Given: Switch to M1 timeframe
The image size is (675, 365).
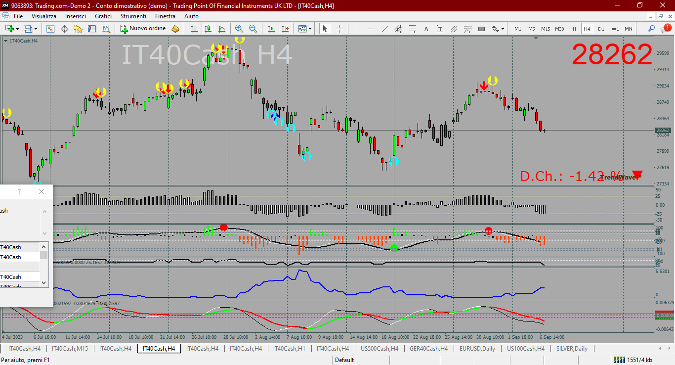Looking at the screenshot, I should click(517, 29).
